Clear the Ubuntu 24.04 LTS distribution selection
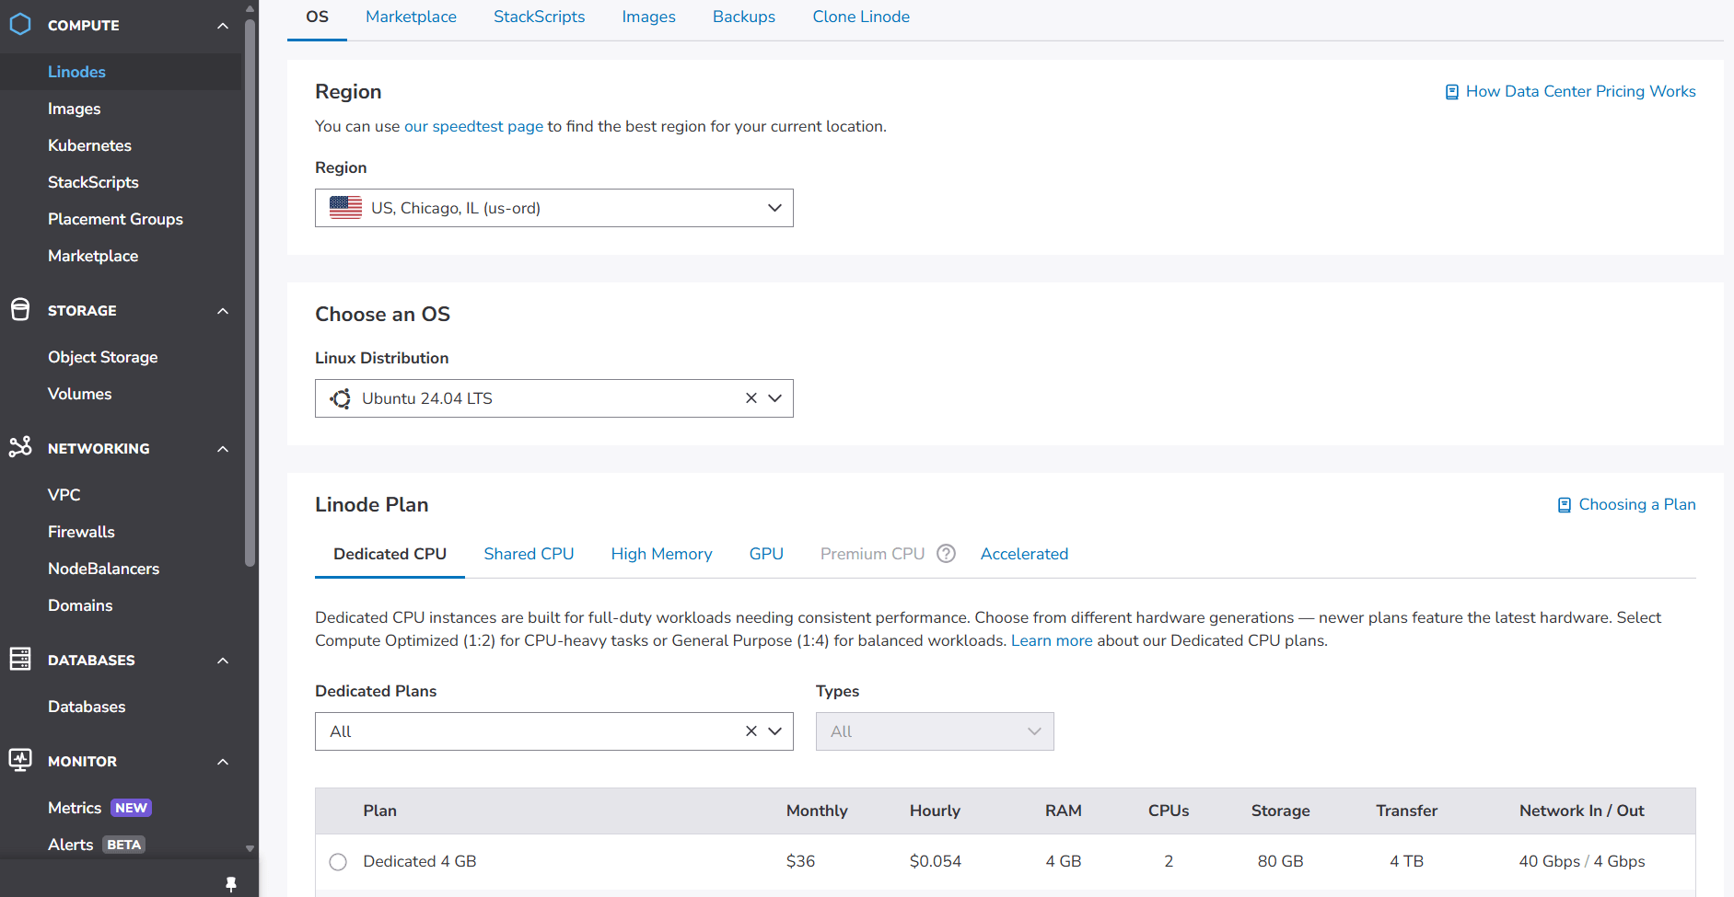The height and width of the screenshot is (897, 1734). pyautogui.click(x=751, y=398)
